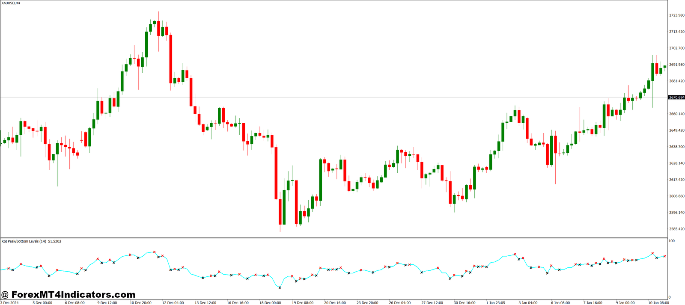The height and width of the screenshot is (305, 685).
Task: Click the XAUUSD,H4 chart title label
Action: 11,3
